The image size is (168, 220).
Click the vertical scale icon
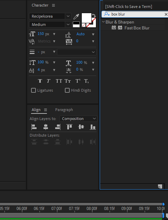[32, 63]
